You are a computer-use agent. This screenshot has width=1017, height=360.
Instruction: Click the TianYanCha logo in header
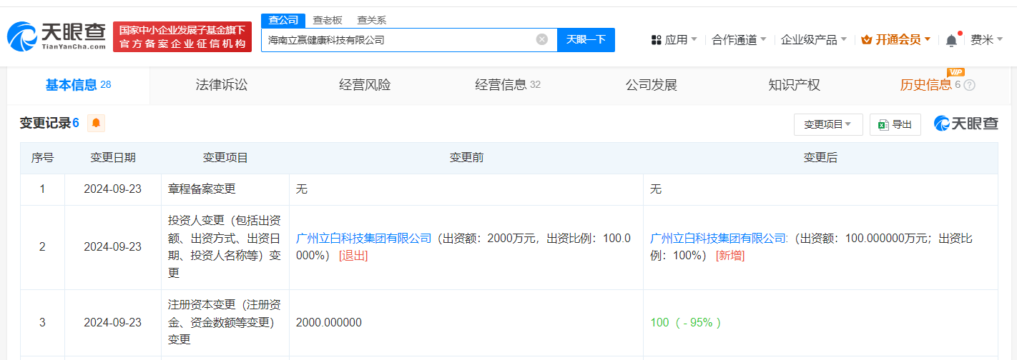click(x=56, y=36)
